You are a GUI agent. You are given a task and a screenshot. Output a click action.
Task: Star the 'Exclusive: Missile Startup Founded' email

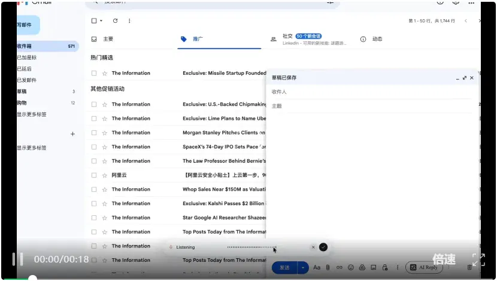(105, 74)
